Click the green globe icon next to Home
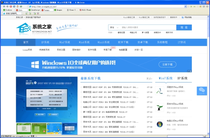This screenshot has height=138, width=210. click(21, 6)
